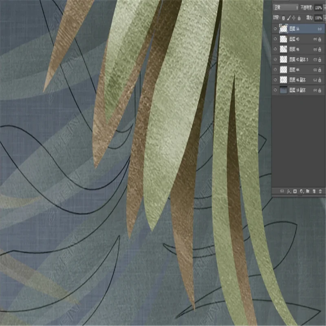
Task: Create new fill or adjustment layer
Action: click(x=302, y=191)
